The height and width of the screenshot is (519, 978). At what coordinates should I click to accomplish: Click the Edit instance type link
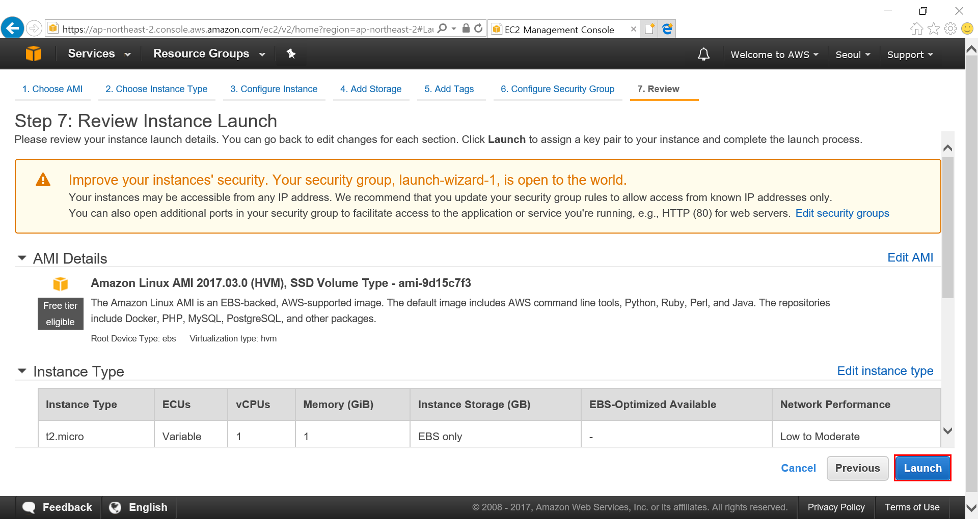click(x=885, y=371)
